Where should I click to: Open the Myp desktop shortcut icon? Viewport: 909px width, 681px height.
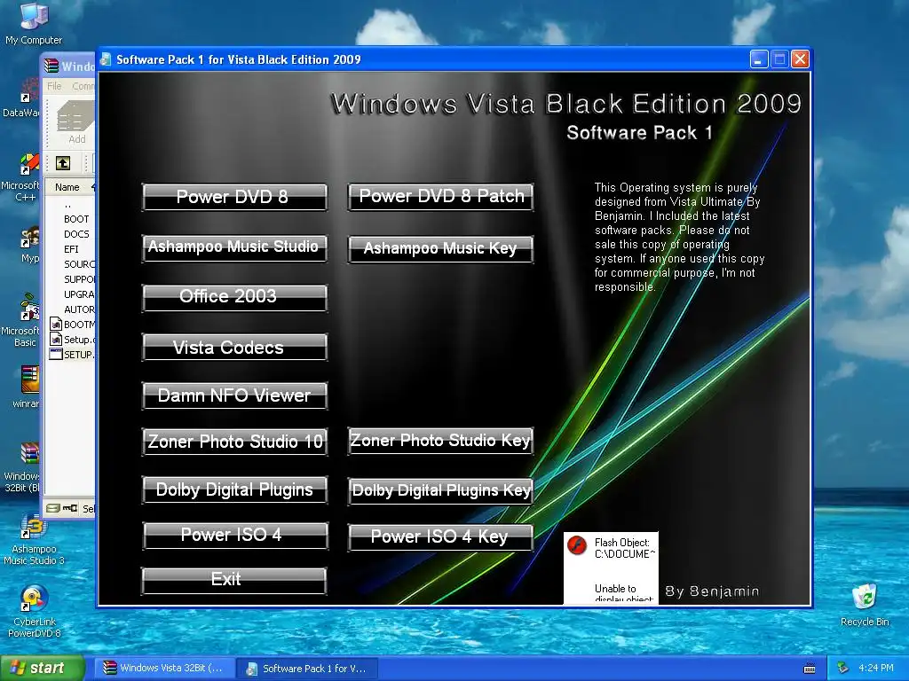(x=29, y=245)
